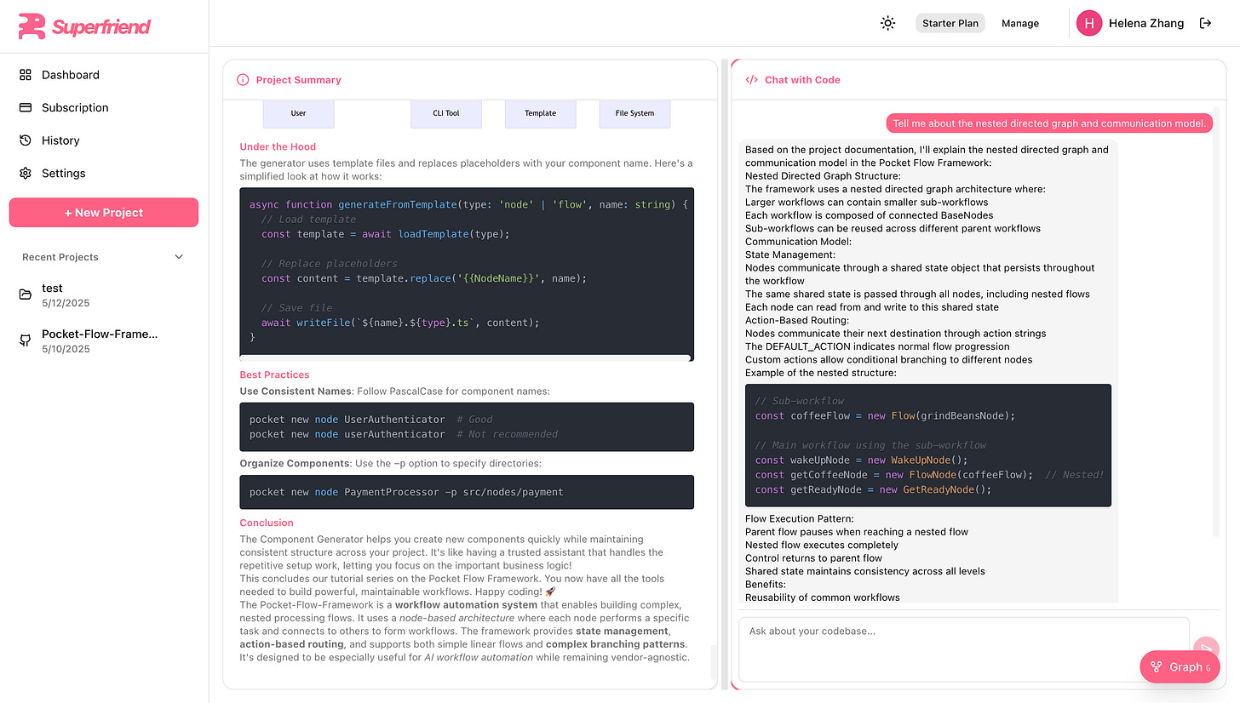
Task: Click the History clock icon
Action: [x=26, y=140]
